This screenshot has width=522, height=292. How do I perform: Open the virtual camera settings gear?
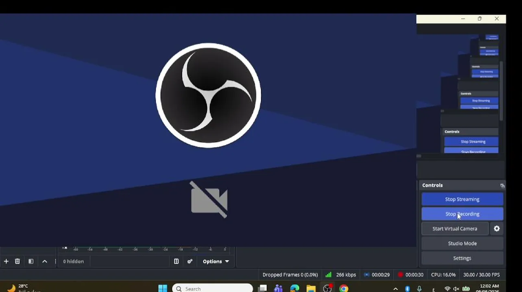pyautogui.click(x=497, y=229)
